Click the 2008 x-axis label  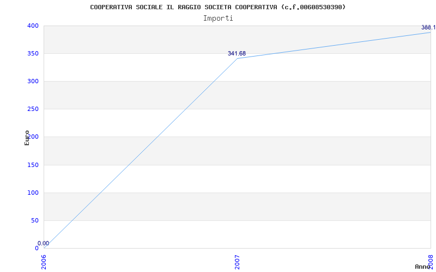[431, 262]
